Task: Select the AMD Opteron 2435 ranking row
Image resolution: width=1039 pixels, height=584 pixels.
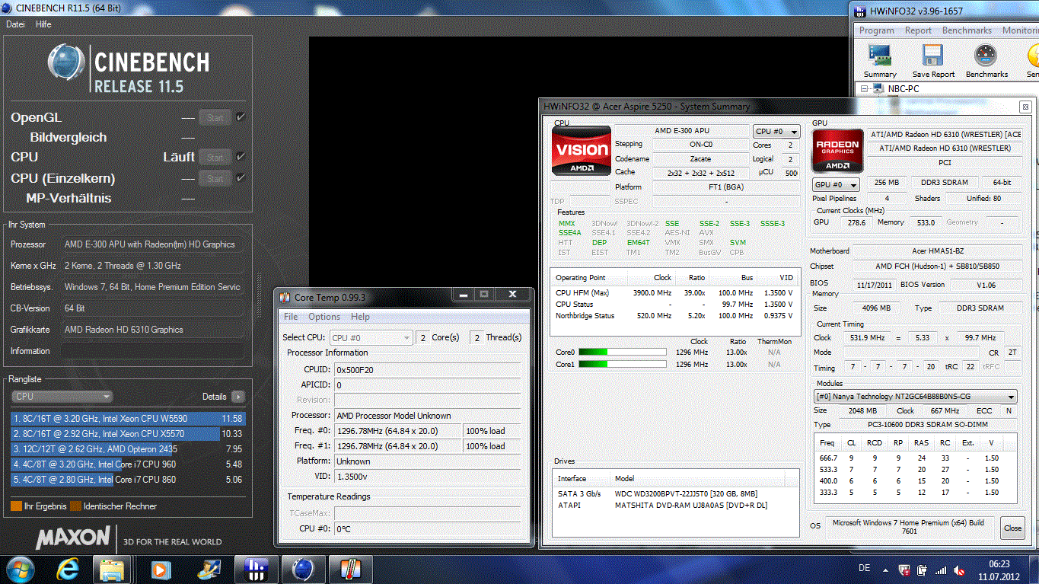Action: coord(127,448)
